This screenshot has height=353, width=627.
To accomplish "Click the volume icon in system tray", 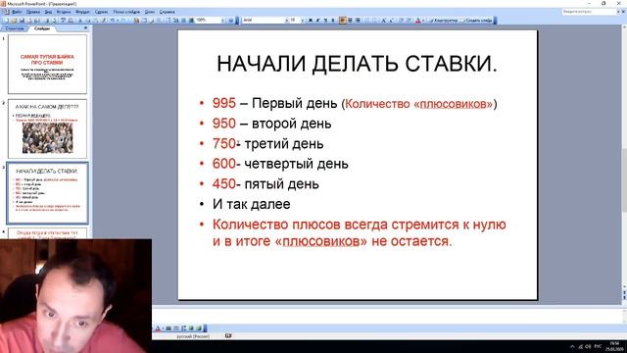I will 588,346.
